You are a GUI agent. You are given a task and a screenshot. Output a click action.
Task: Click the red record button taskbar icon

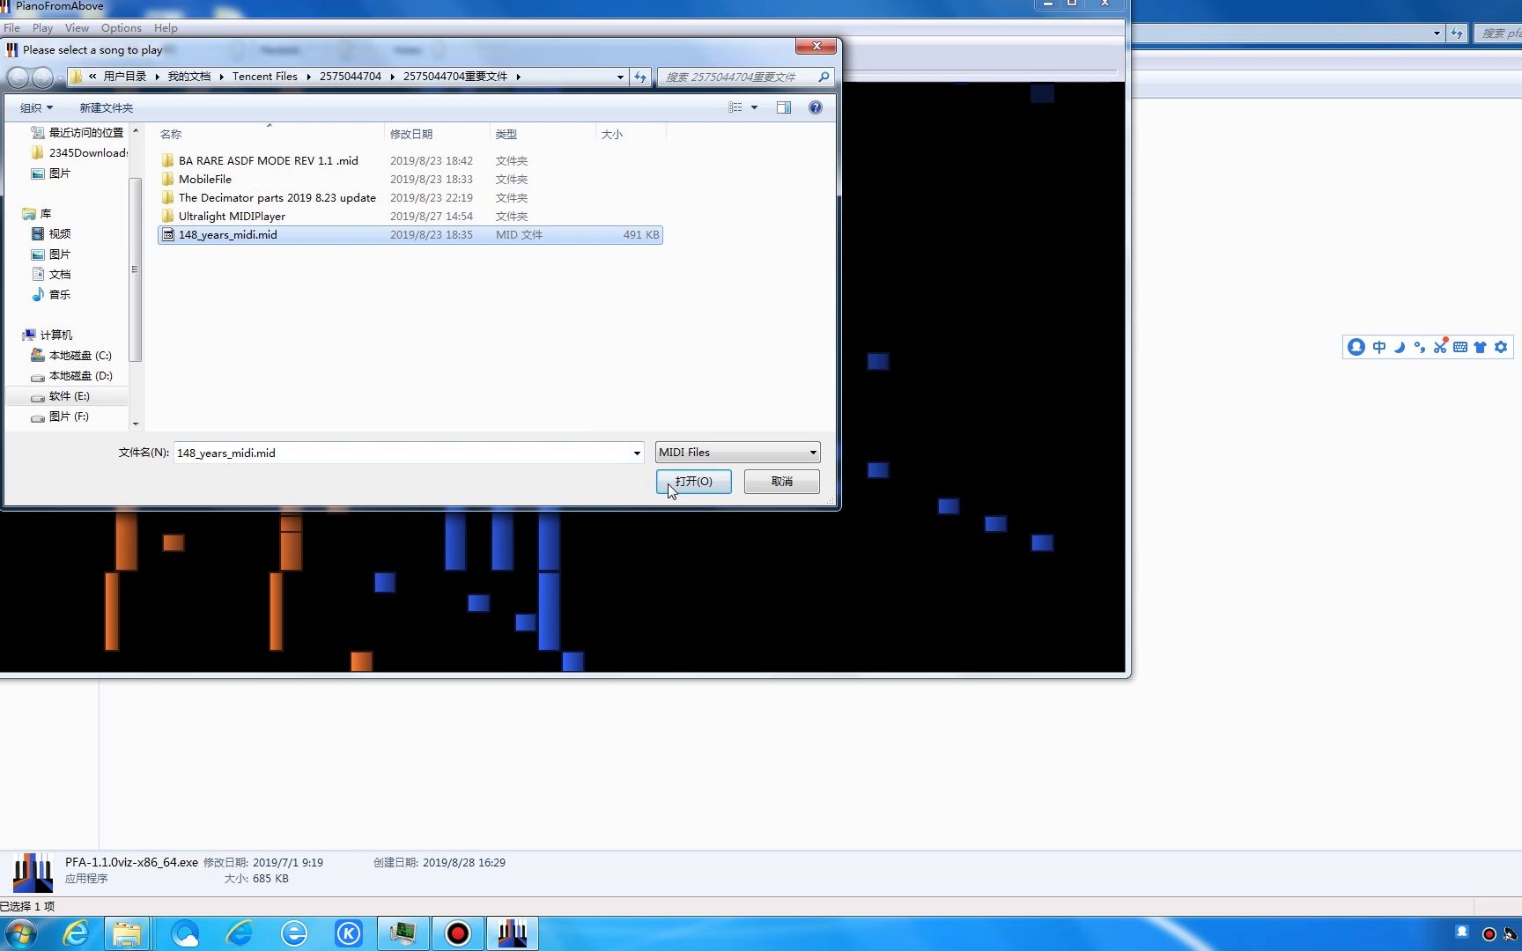[x=458, y=933]
